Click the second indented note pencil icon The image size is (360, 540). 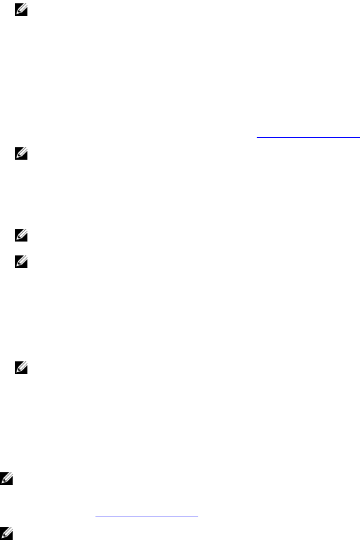click(21, 154)
